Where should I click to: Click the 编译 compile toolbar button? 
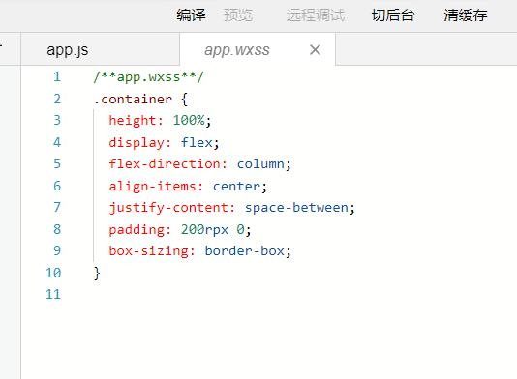[x=191, y=15]
